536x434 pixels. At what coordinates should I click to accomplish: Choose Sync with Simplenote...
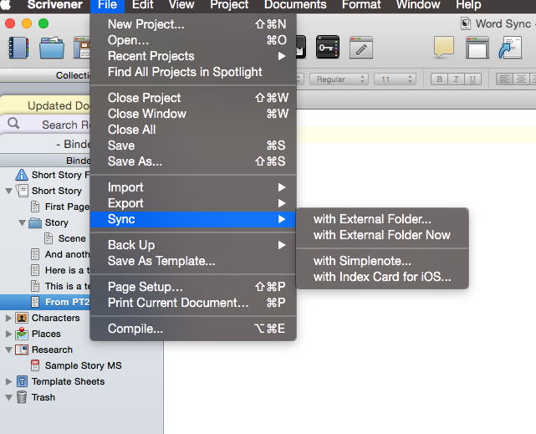point(382,261)
